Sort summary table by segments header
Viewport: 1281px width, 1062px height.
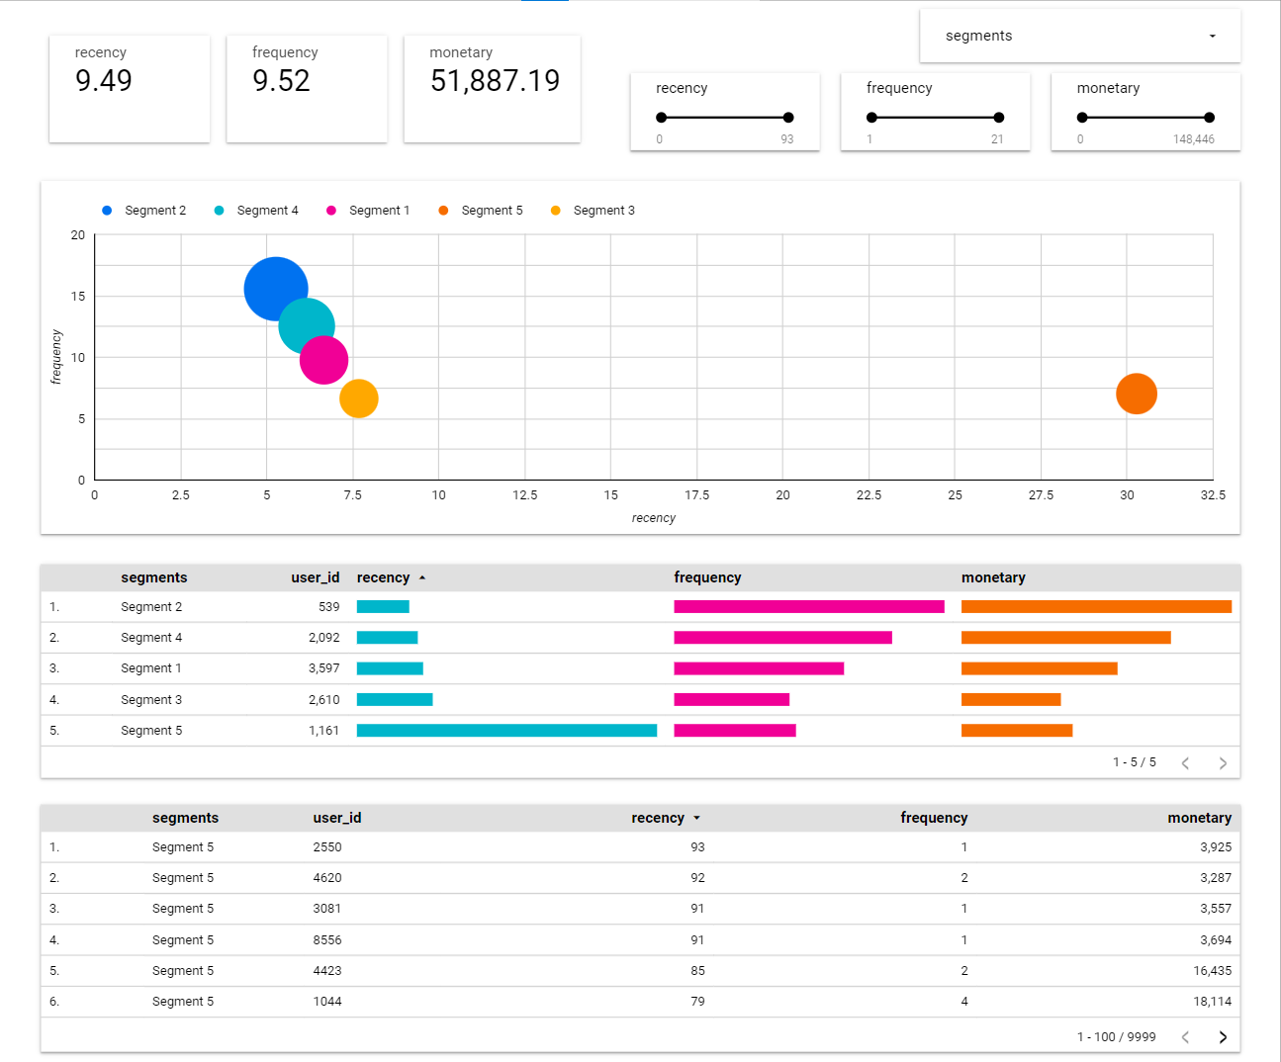tap(154, 577)
